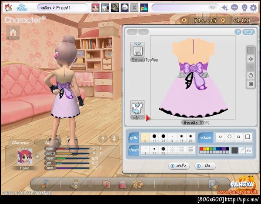Select the first solid brush size 11
261x204 pixels.
click(154, 137)
